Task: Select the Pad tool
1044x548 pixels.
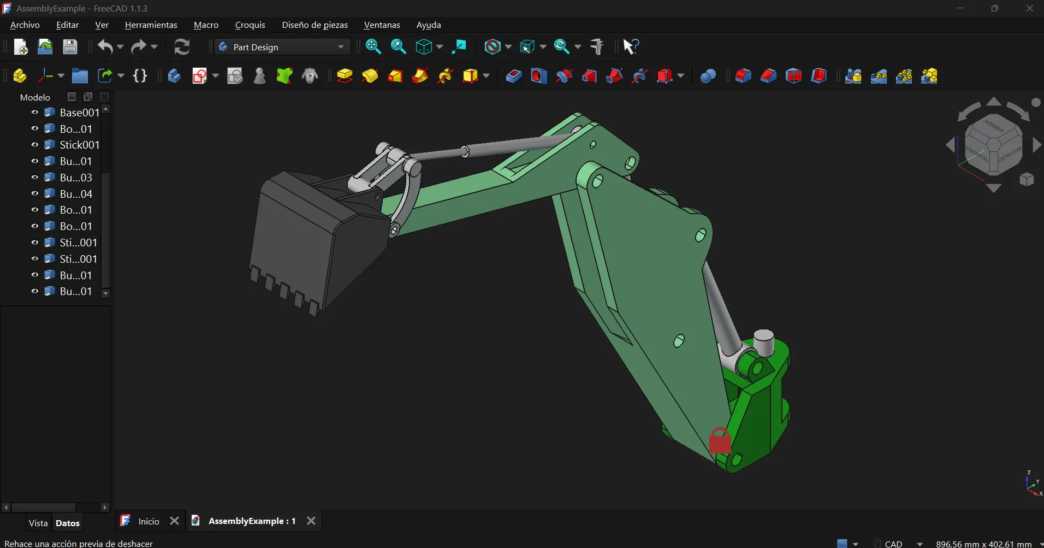Action: (x=345, y=76)
